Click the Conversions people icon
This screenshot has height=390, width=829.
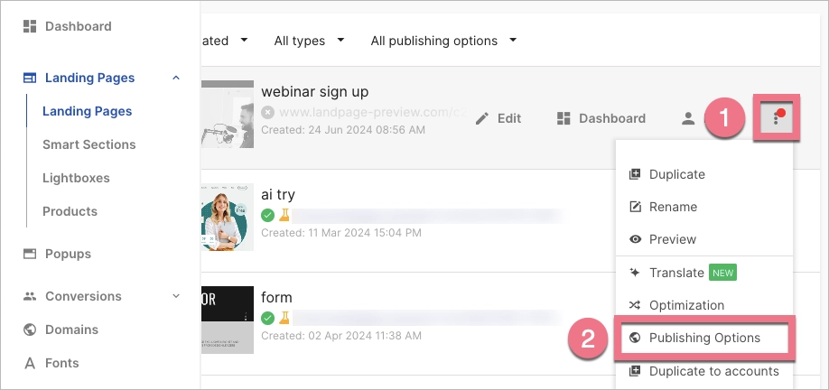tap(30, 296)
